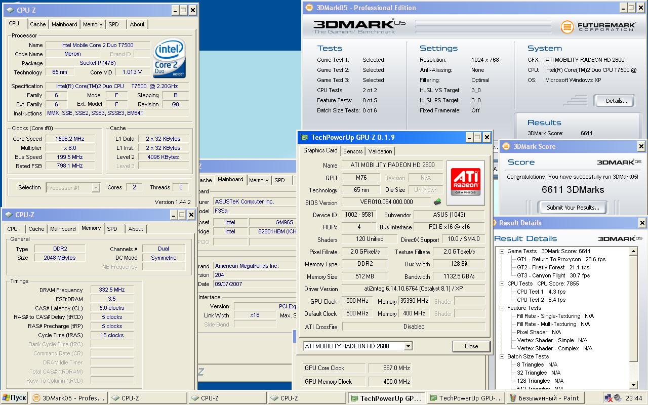Click the Result Details scrollbar thumb
This screenshot has width=648, height=405.
634,309
